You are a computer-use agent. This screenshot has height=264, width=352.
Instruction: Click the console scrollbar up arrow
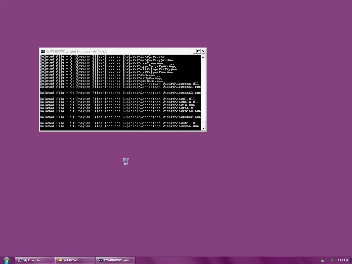point(203,57)
